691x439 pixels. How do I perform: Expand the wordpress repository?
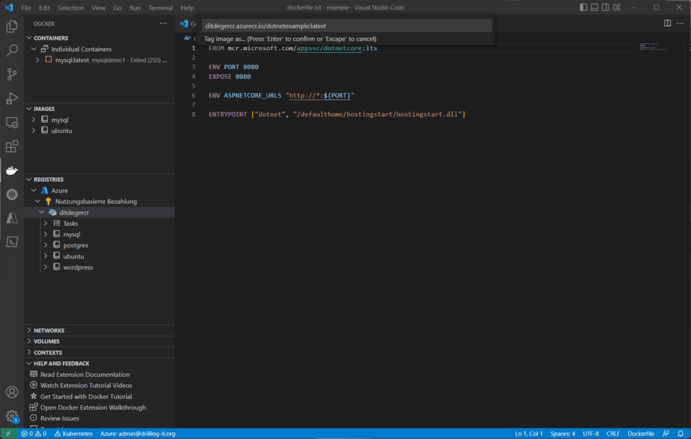46,267
